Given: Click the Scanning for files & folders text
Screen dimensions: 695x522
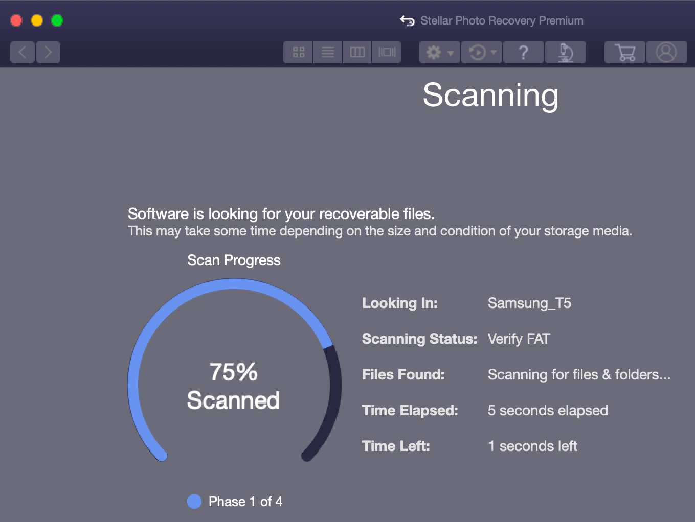Looking at the screenshot, I should click(x=579, y=375).
